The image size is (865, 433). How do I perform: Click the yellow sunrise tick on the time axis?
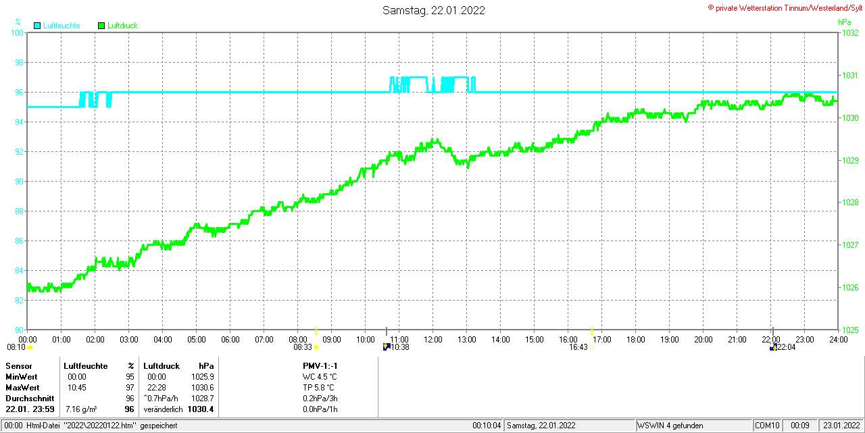tap(316, 331)
